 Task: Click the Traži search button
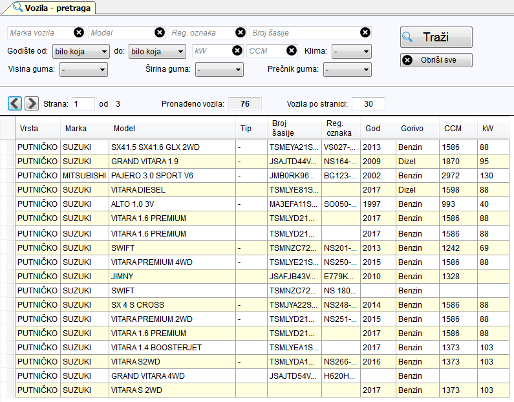436,37
